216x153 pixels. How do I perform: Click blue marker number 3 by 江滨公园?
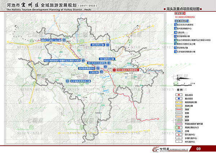pos(102,72)
